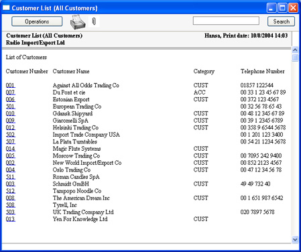Viewport: 301px width, 252px height.
Task: Open customer number 010 link
Action: 11,113
